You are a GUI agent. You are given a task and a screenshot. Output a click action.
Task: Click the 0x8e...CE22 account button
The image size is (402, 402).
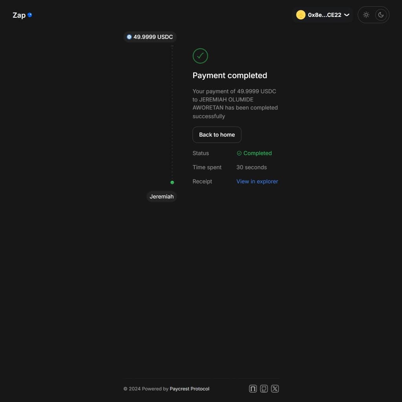(x=323, y=15)
